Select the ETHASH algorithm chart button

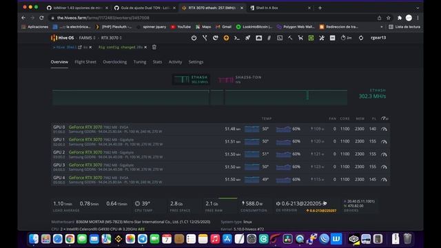tap(191, 79)
